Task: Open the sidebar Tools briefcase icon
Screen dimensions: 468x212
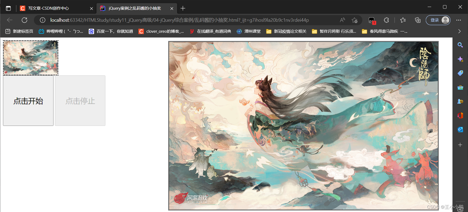Action: click(460, 87)
